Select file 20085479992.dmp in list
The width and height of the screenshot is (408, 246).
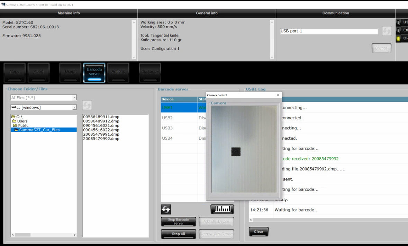(101, 139)
